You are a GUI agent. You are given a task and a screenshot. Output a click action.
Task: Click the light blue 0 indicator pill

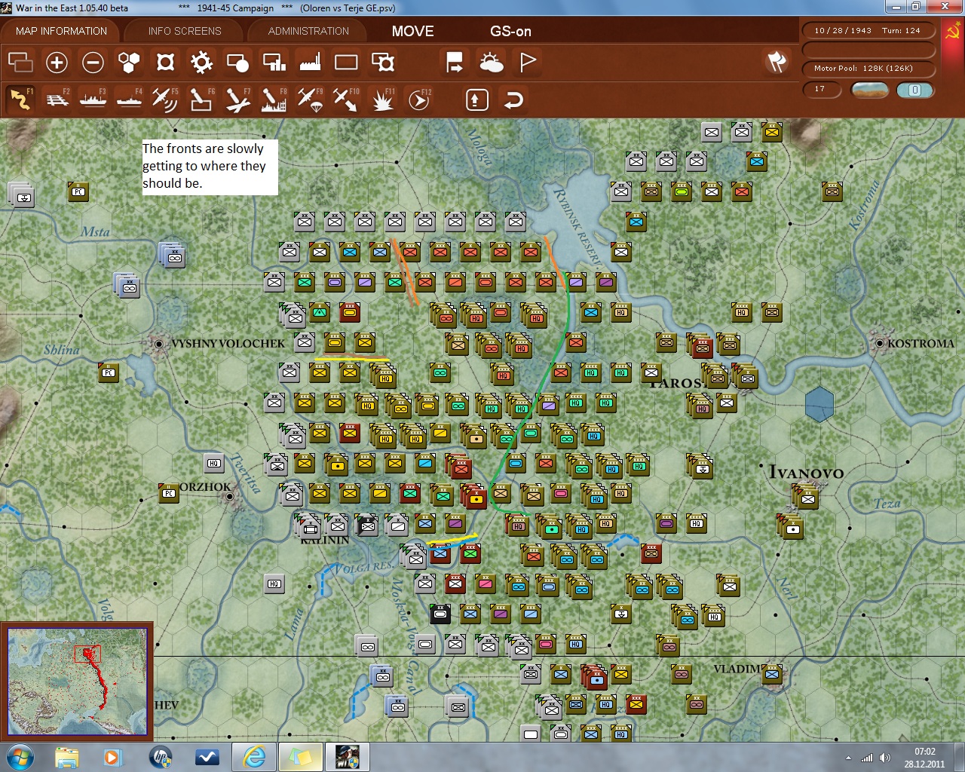click(915, 90)
